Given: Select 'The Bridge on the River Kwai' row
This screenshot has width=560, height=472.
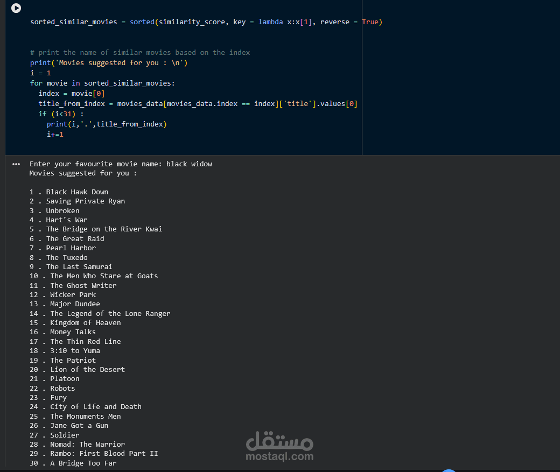Looking at the screenshot, I should 96,229.
